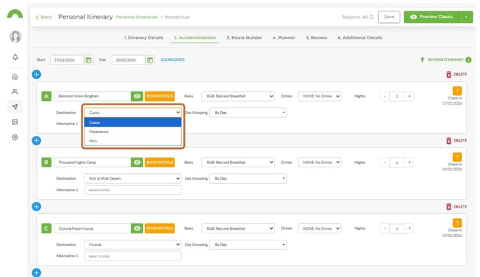This screenshot has height=277, width=480.
Task: Open Room Details for Thousand Nights Camp
Action: [x=160, y=162]
